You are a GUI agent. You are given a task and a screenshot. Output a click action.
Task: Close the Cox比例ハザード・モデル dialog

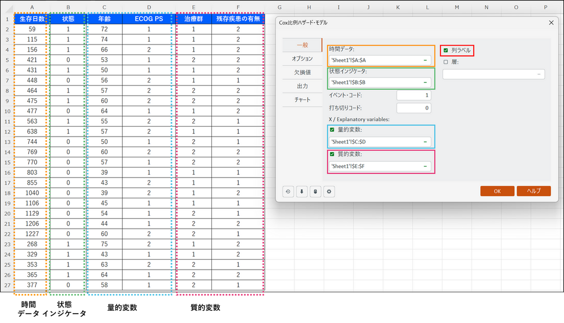(551, 23)
